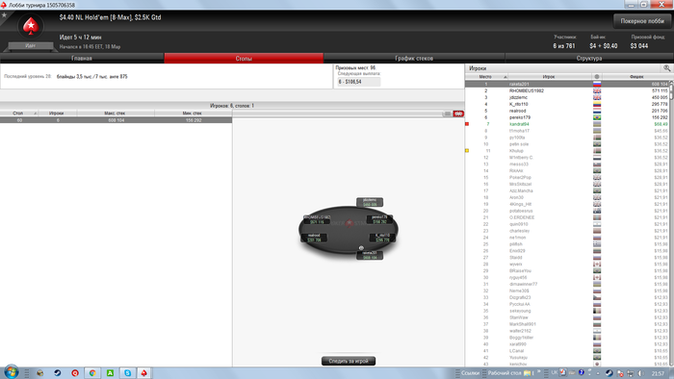Click the Brazilian flag next to pereks179
The height and width of the screenshot is (379, 674).
click(597, 117)
